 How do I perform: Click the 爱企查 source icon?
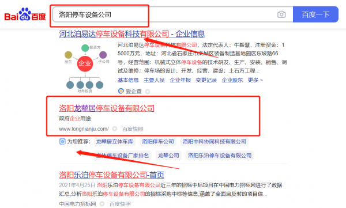point(121,91)
